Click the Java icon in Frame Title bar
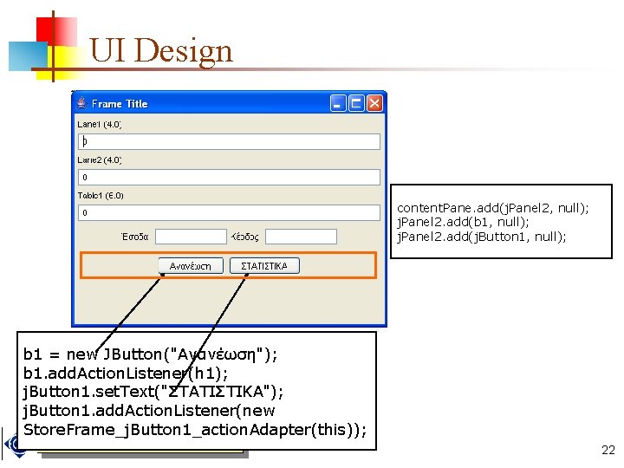The width and height of the screenshot is (624, 468). (81, 102)
